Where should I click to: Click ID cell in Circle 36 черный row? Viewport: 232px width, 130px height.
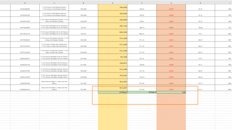[25, 57]
